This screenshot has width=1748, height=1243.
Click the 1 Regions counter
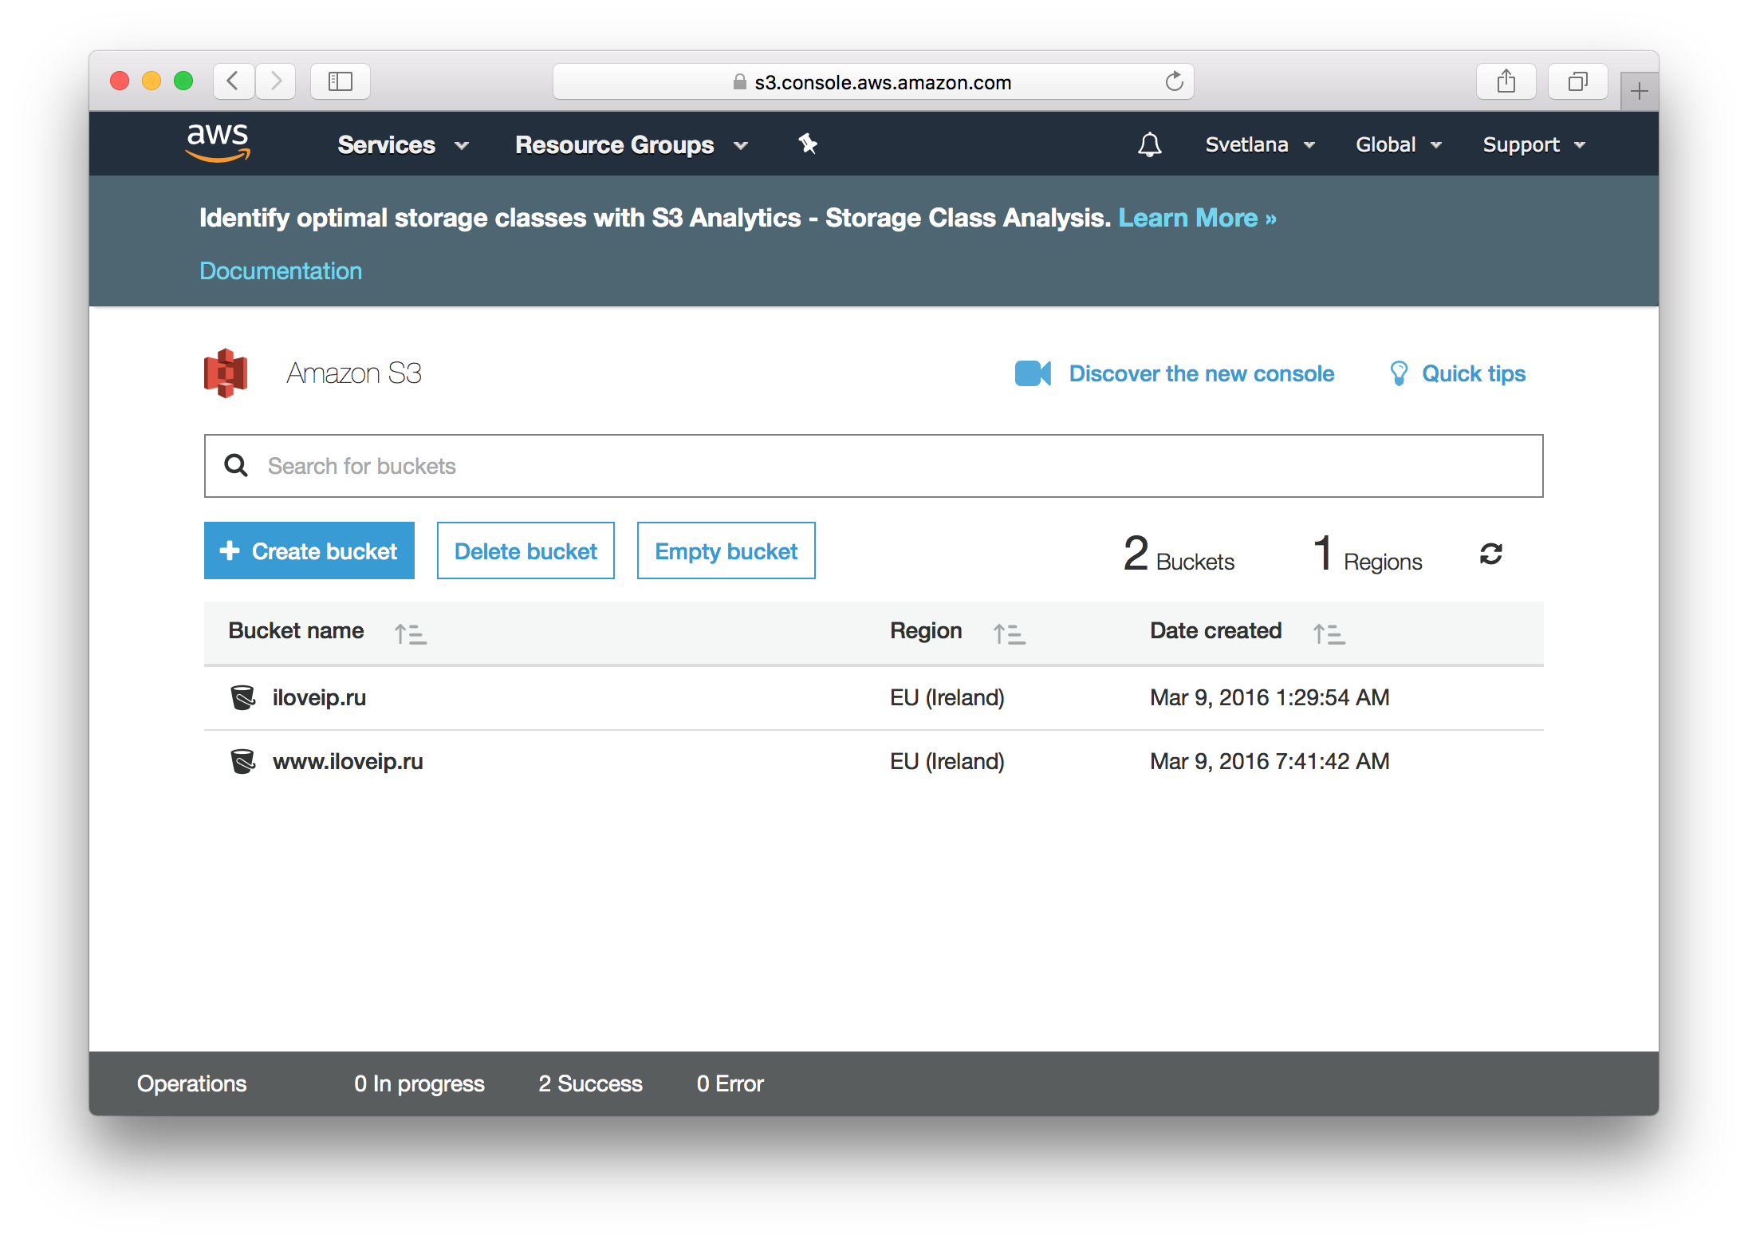[x=1368, y=554]
